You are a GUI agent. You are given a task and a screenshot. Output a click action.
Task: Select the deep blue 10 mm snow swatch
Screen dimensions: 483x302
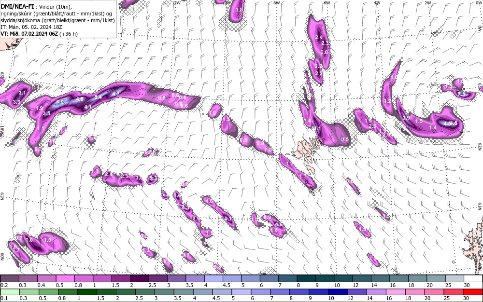338,292
